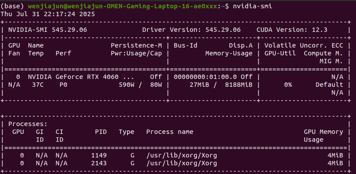Click the Pwr:Usage/Cap header

[x=137, y=54]
